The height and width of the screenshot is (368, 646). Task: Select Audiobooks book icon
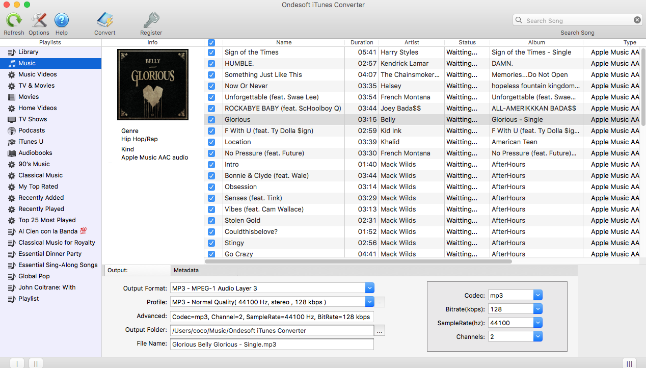click(12, 153)
